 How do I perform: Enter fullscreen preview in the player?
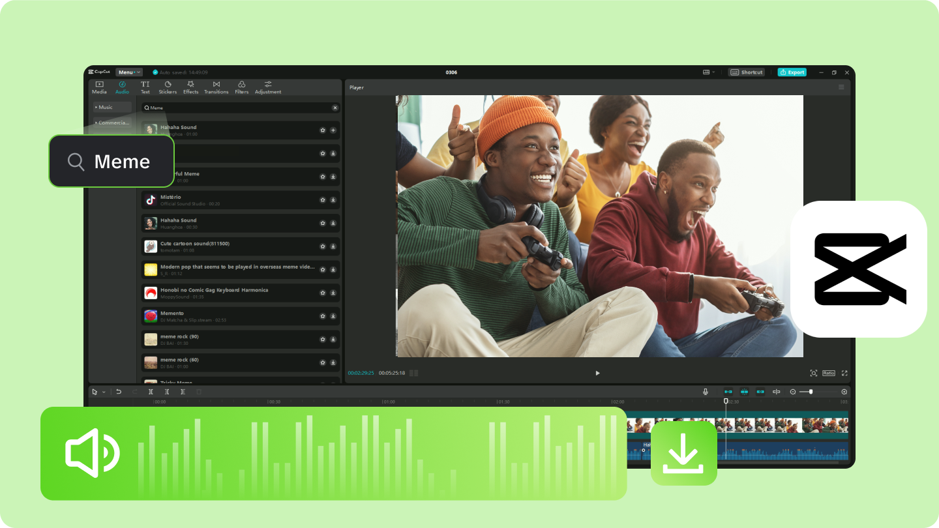(x=844, y=373)
